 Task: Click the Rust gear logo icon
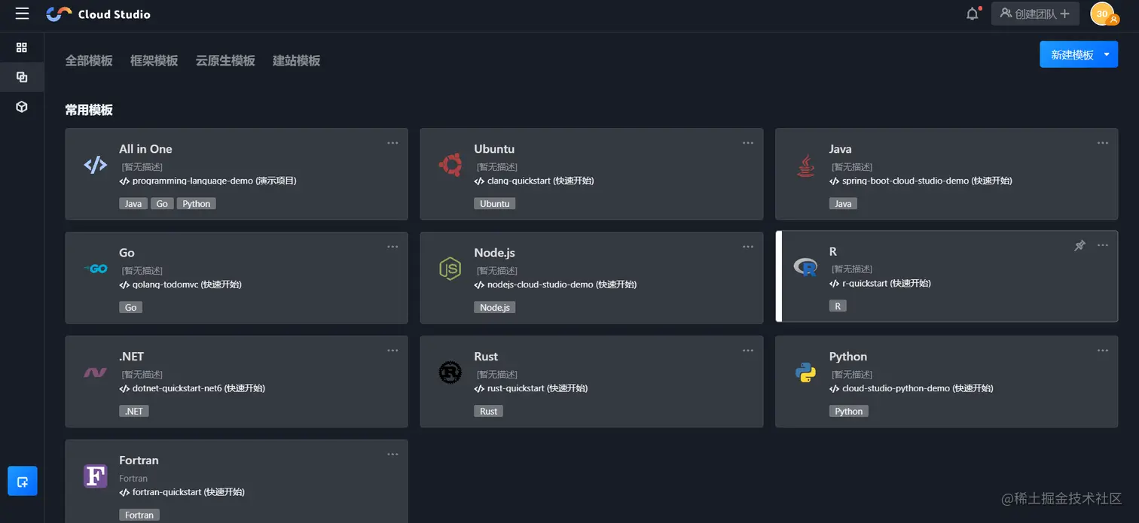coord(450,372)
